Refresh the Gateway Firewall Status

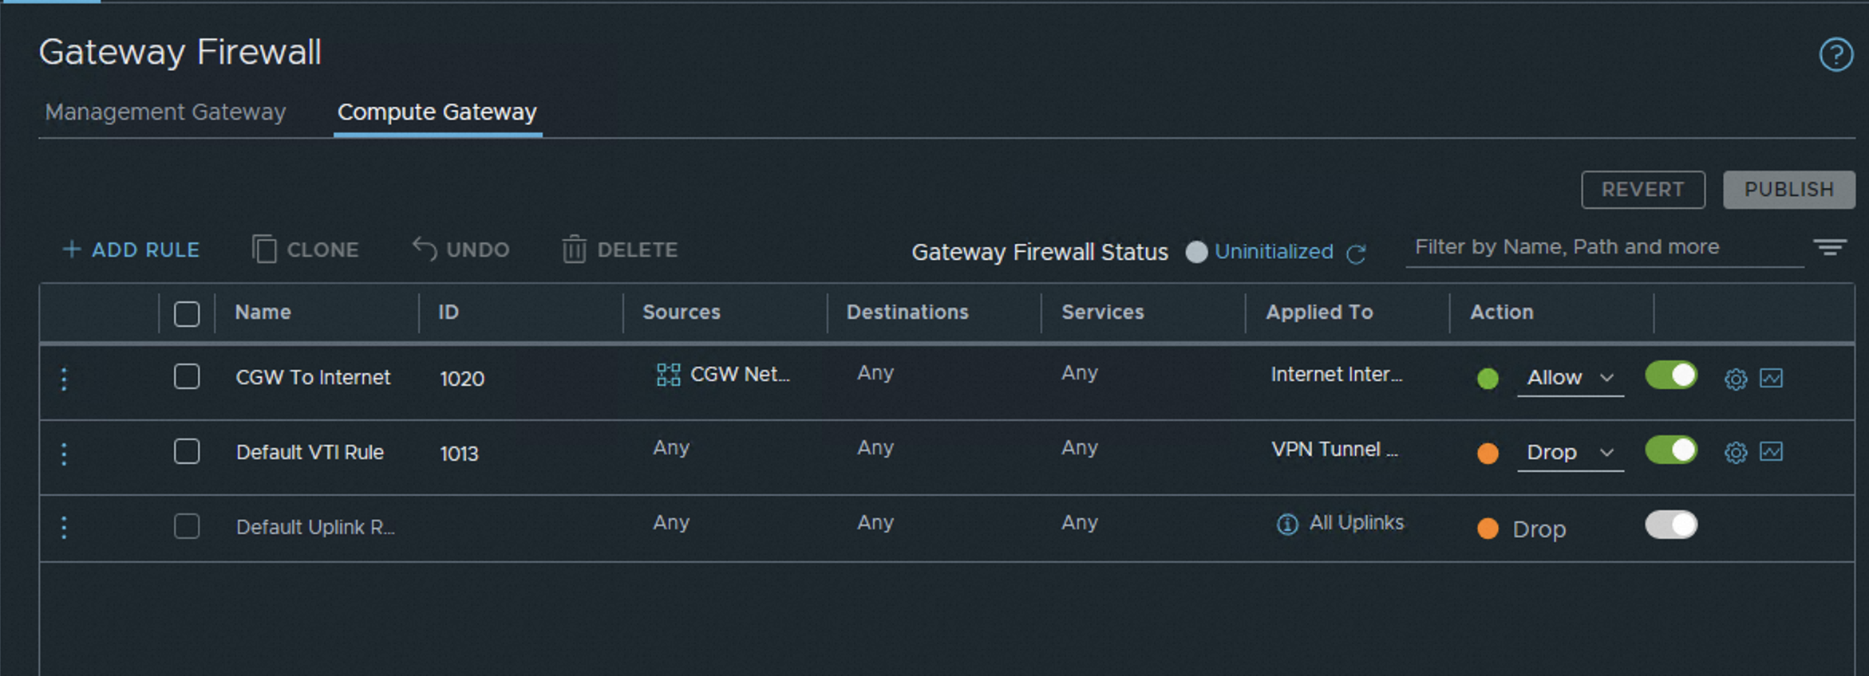(x=1356, y=253)
